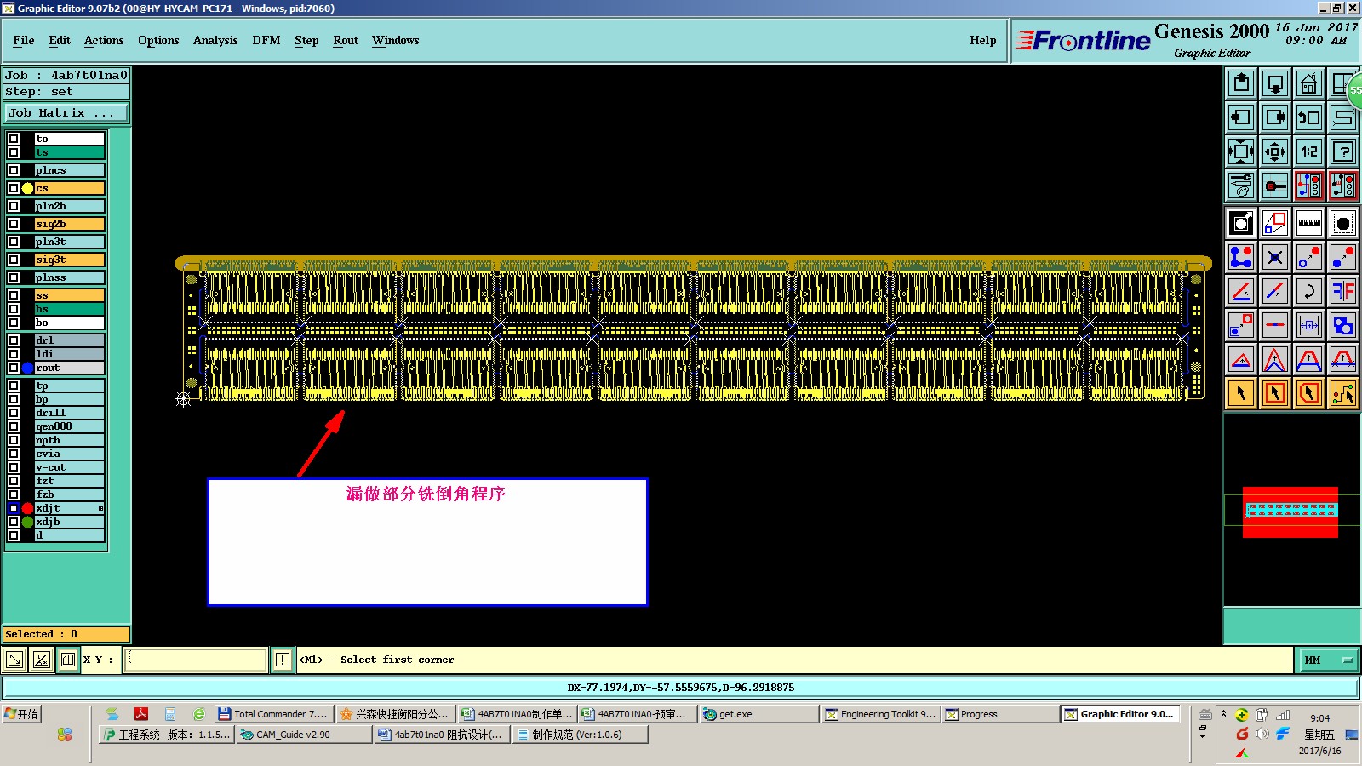
Task: Click the green color dot on xdjb layer
Action: pos(27,522)
